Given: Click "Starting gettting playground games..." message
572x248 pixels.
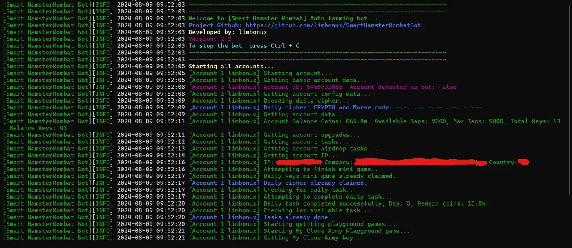Looking at the screenshot, I should [x=330, y=224].
